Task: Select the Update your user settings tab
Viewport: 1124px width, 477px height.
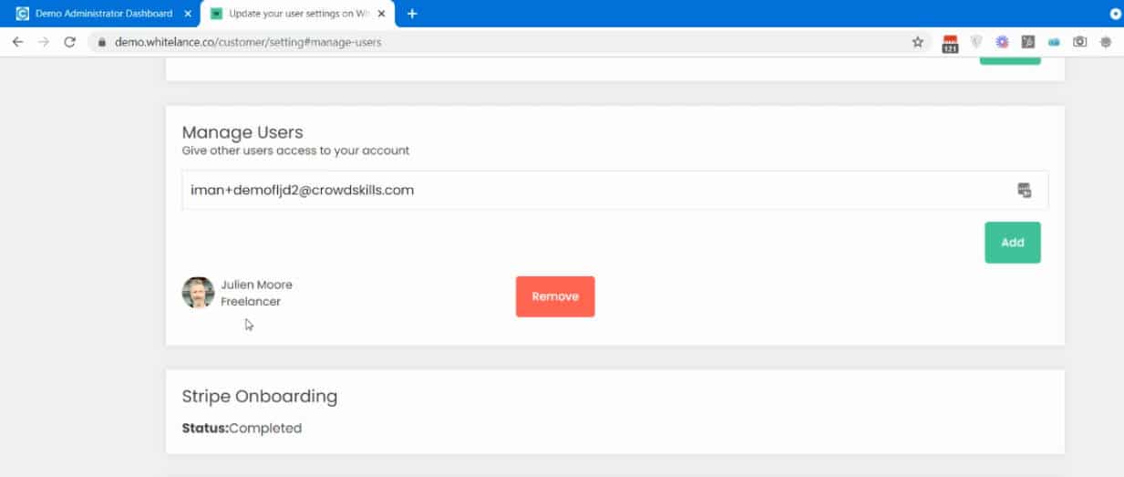Action: pos(294,14)
